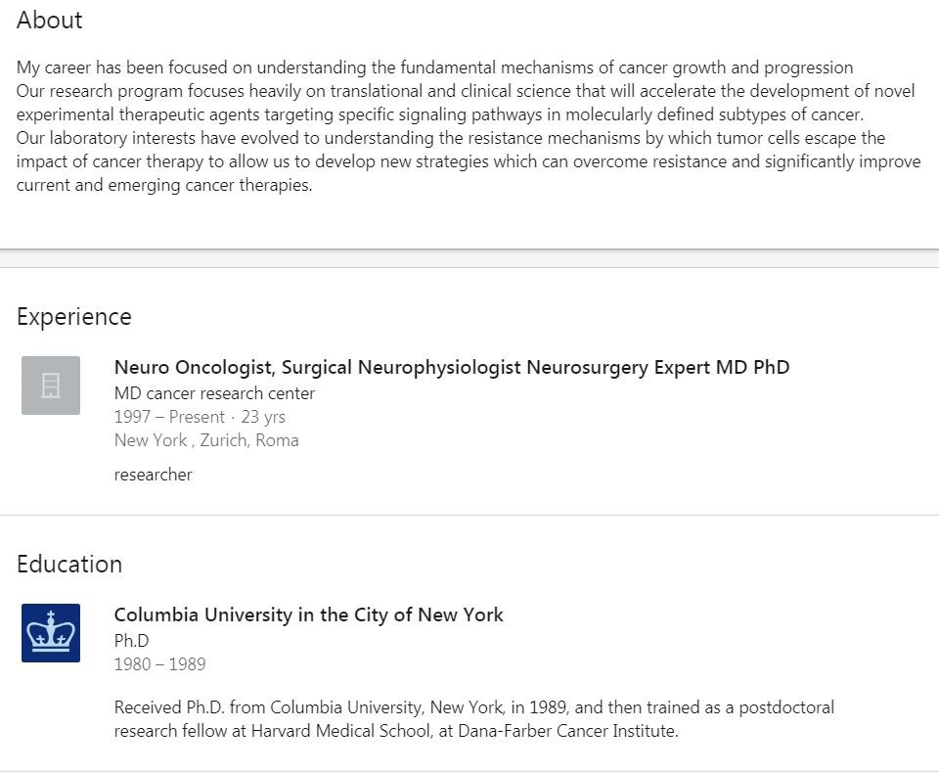Open the Neuro Oncologist job title
This screenshot has height=773, width=939.
(x=451, y=368)
